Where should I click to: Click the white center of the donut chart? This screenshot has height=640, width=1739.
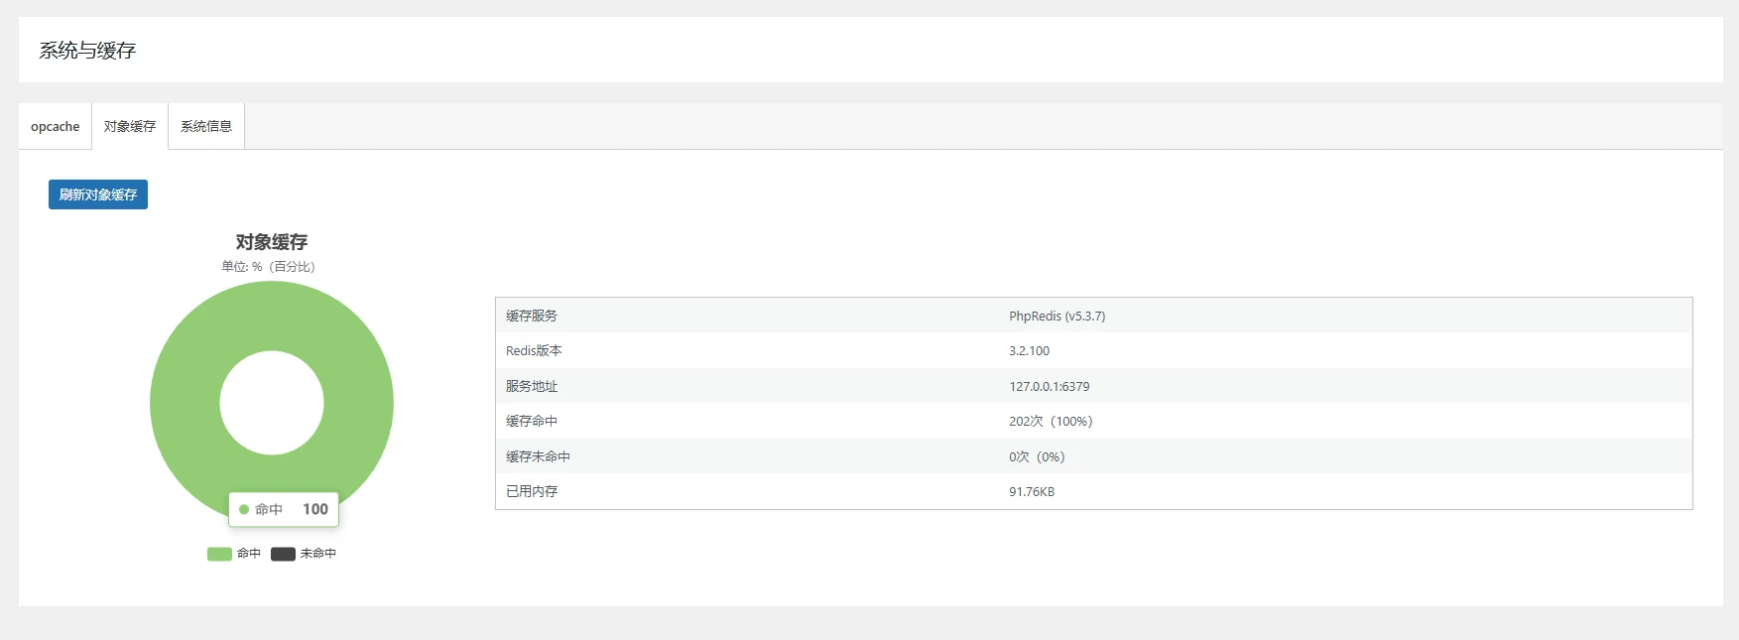coord(272,403)
